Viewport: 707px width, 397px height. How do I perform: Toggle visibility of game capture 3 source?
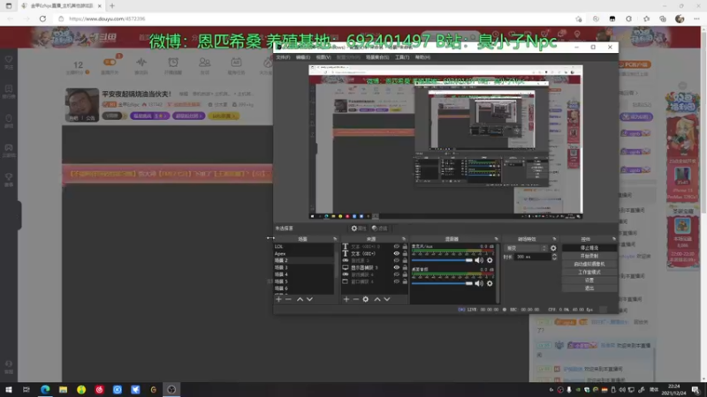pyautogui.click(x=396, y=260)
